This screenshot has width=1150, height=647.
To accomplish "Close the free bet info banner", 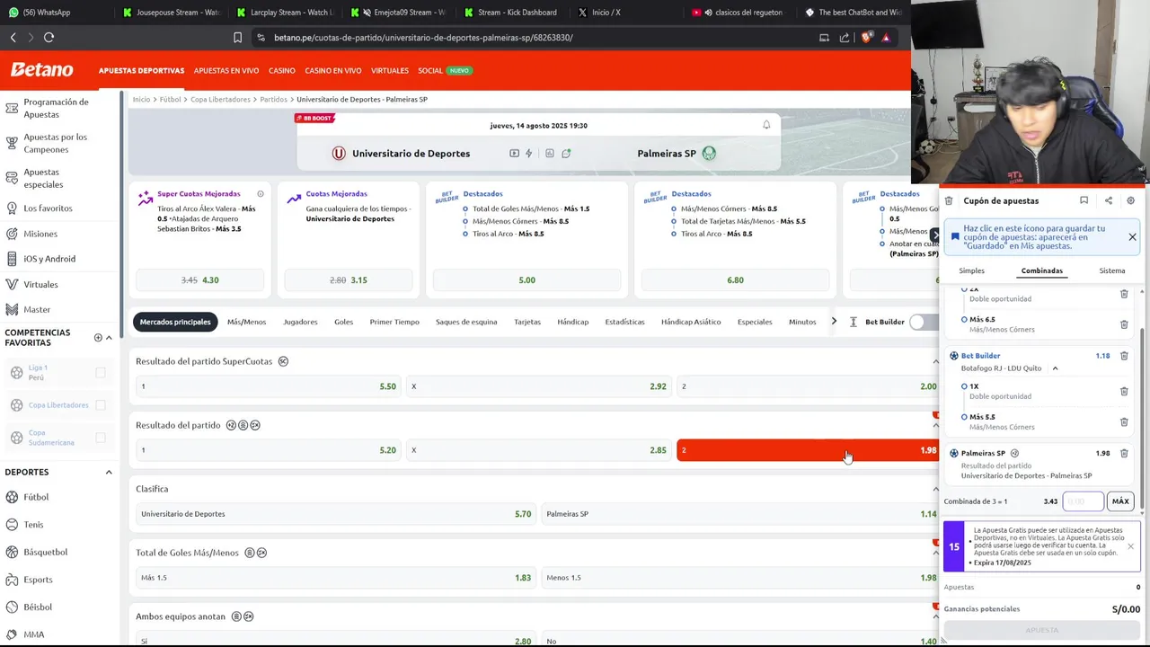I will pyautogui.click(x=1130, y=546).
